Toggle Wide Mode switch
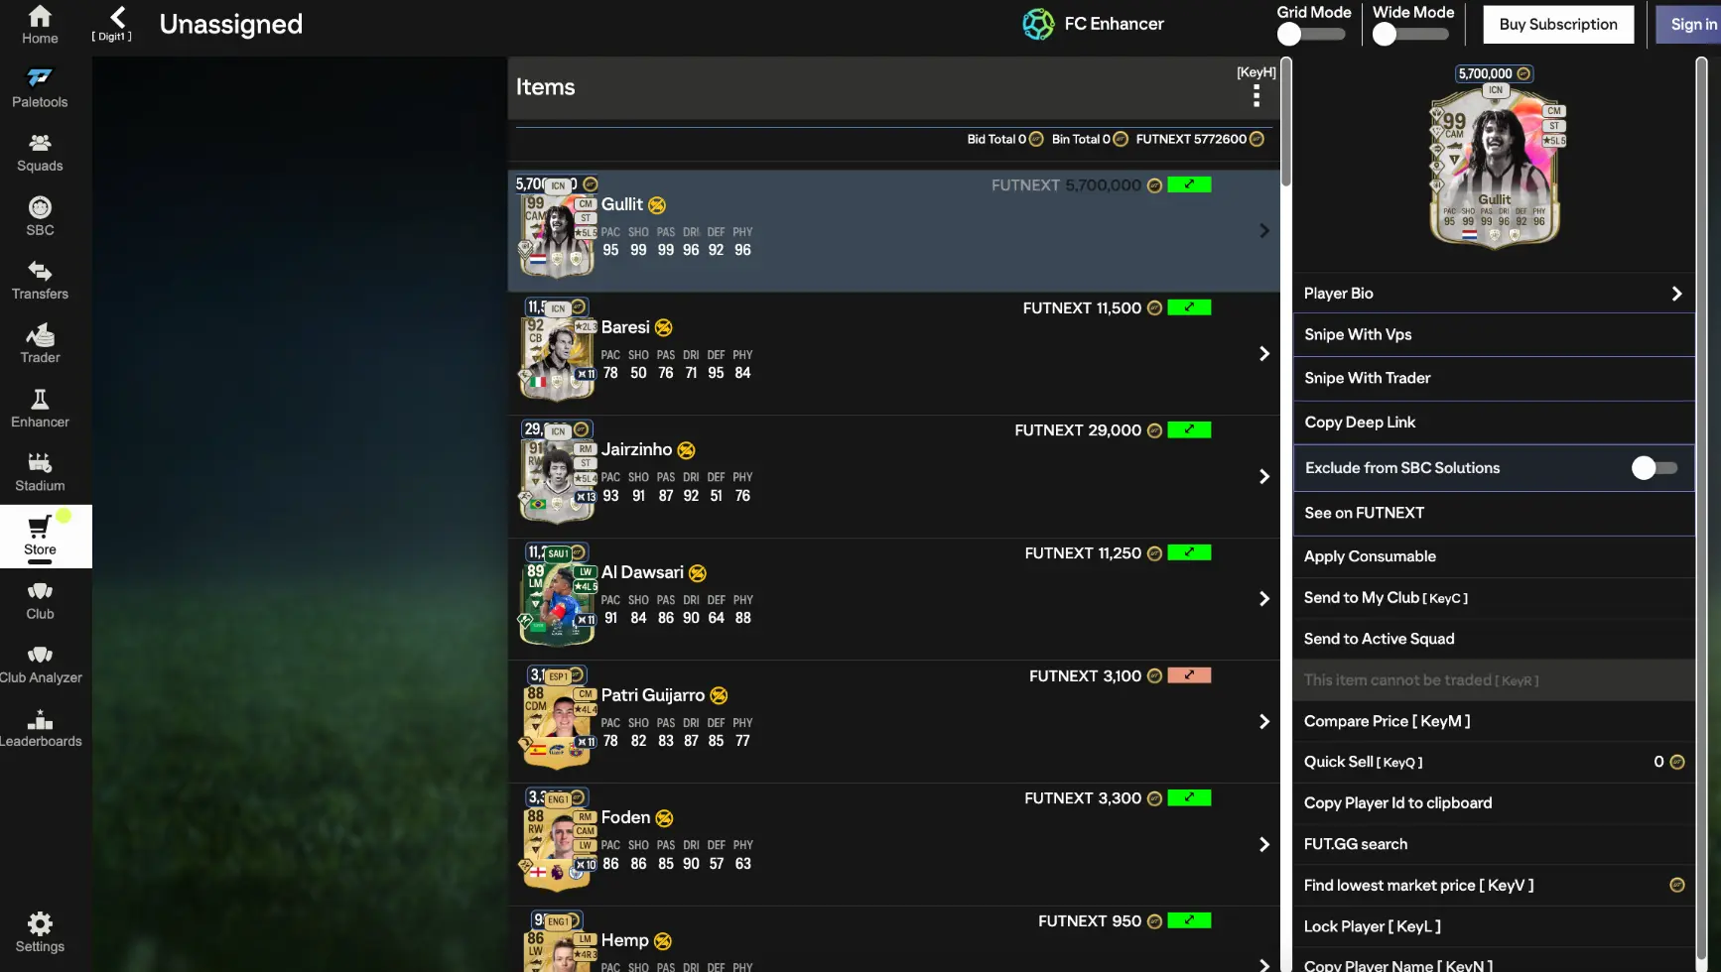The height and width of the screenshot is (972, 1721). click(x=1410, y=34)
